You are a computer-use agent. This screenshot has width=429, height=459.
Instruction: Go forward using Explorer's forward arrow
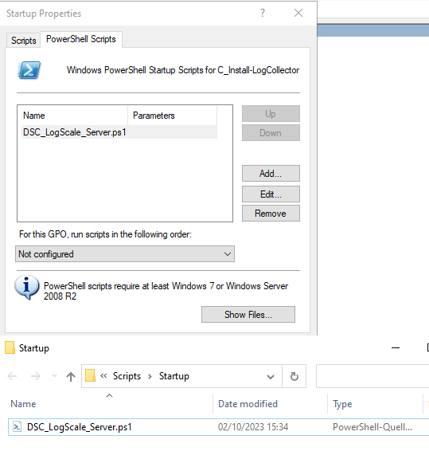point(35,376)
